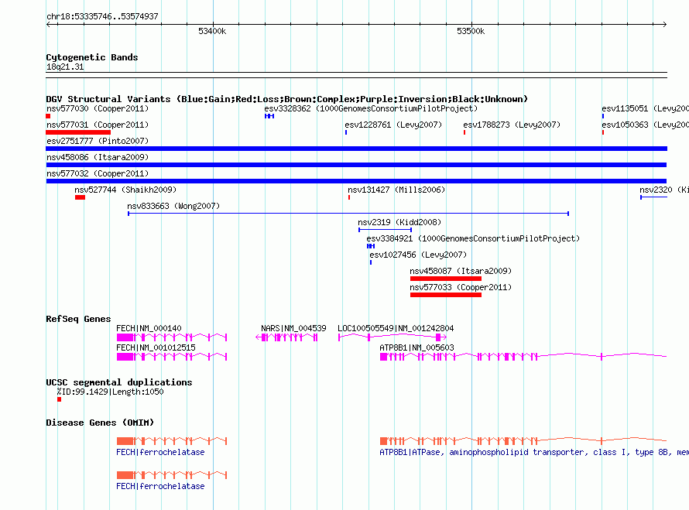
Task: Click the 18q21.31 band label
Action: point(65,67)
